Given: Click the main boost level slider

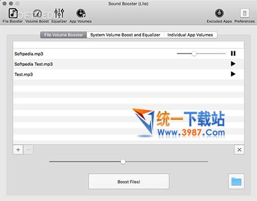Looking at the screenshot, I should (128, 161).
